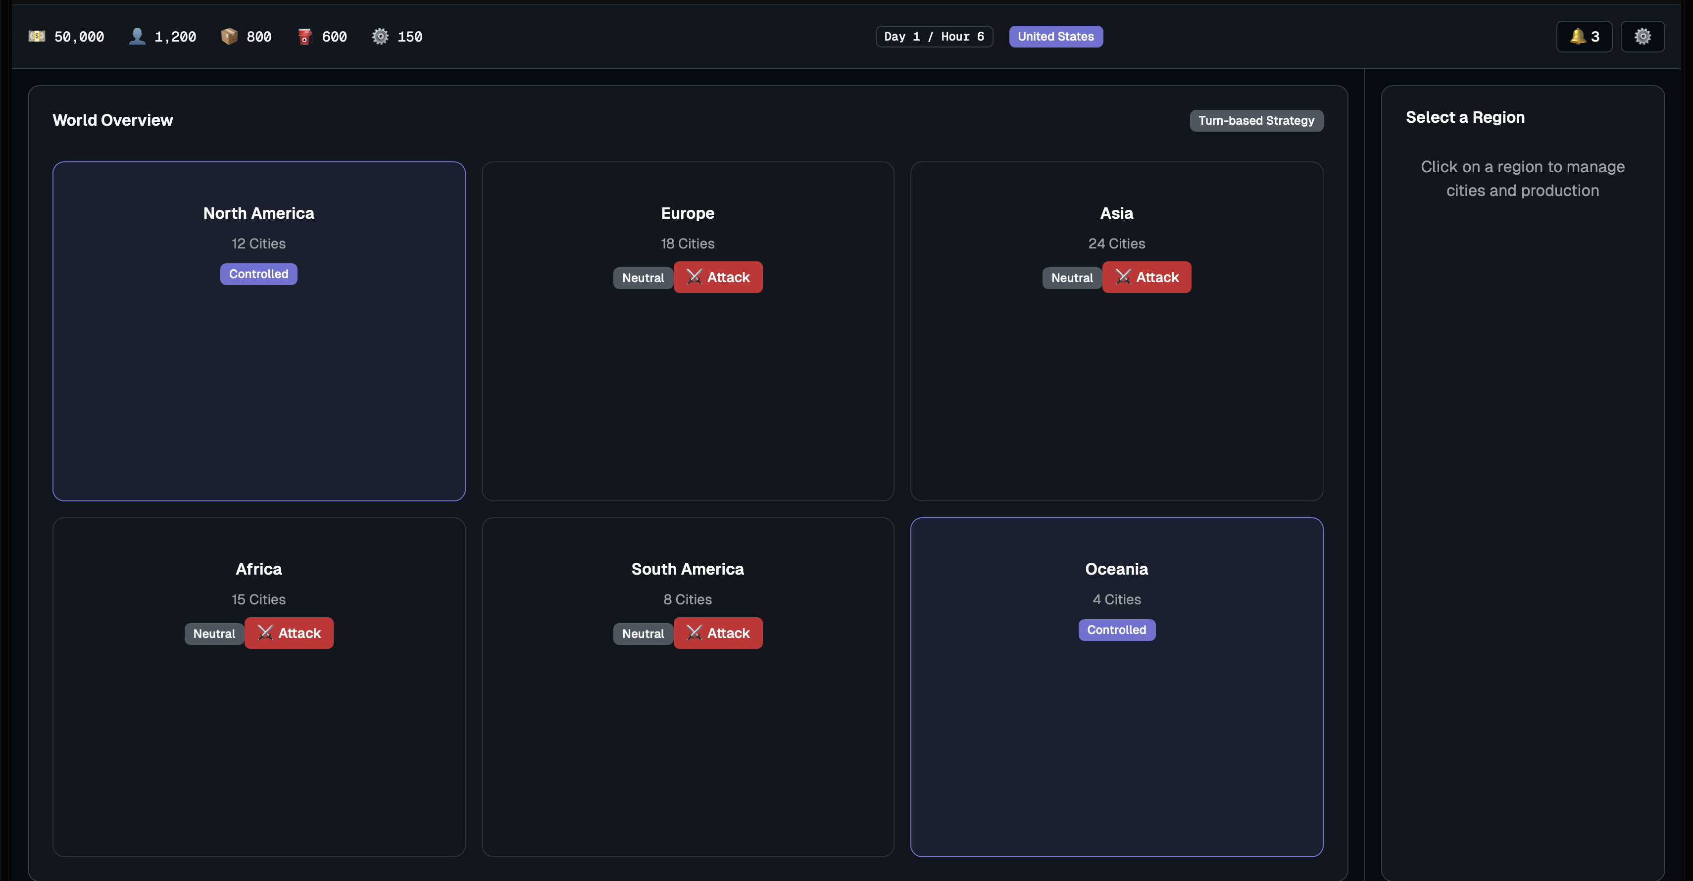
Task: Select the Europe region card
Action: pos(688,331)
